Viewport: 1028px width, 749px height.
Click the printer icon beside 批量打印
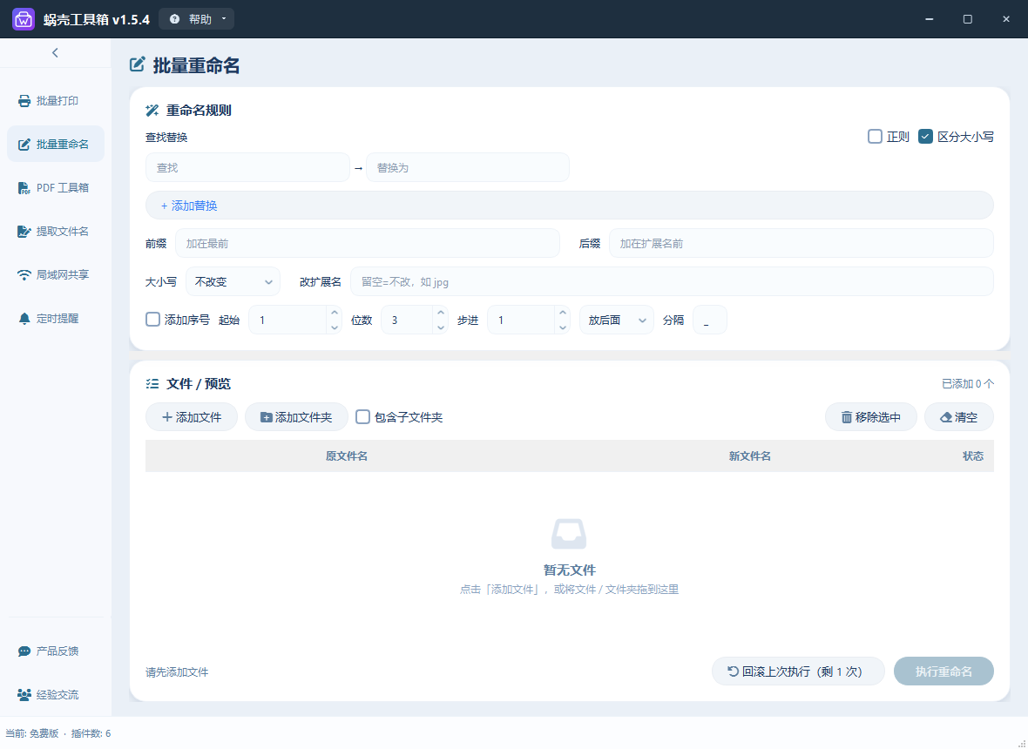pyautogui.click(x=24, y=101)
